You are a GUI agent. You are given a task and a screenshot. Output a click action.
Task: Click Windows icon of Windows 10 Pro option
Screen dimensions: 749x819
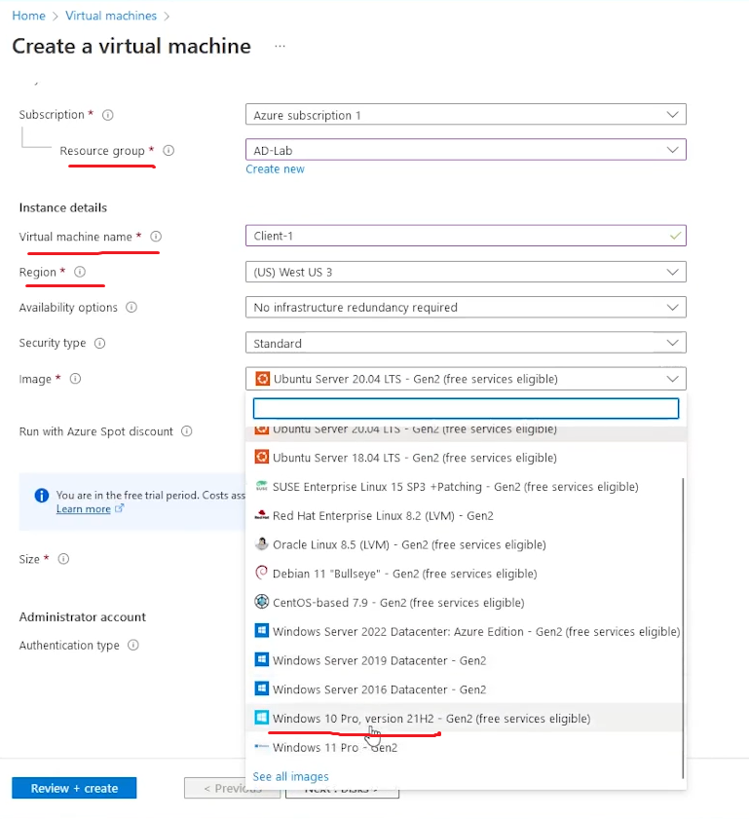pyautogui.click(x=262, y=718)
